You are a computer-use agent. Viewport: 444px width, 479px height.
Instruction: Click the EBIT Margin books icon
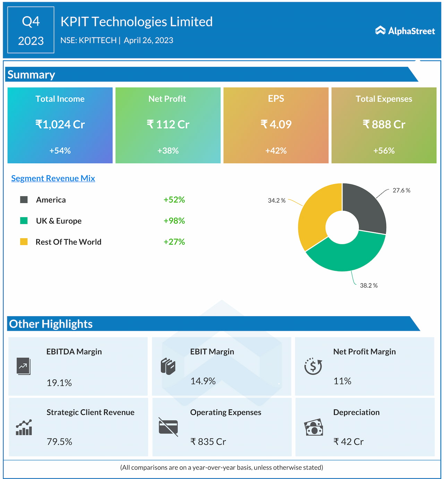point(168,366)
